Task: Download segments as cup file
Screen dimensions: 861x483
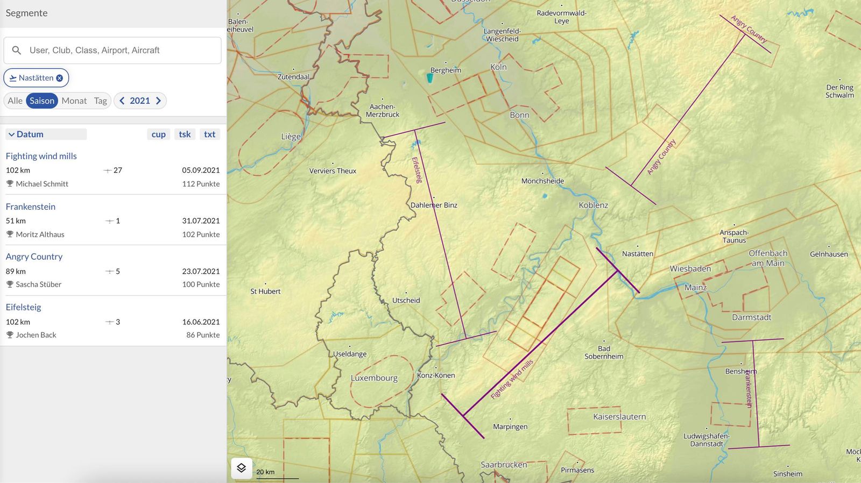Action: pos(158,134)
